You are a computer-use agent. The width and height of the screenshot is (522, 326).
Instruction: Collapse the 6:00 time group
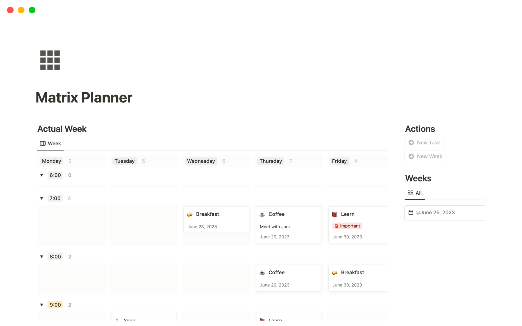pyautogui.click(x=42, y=175)
